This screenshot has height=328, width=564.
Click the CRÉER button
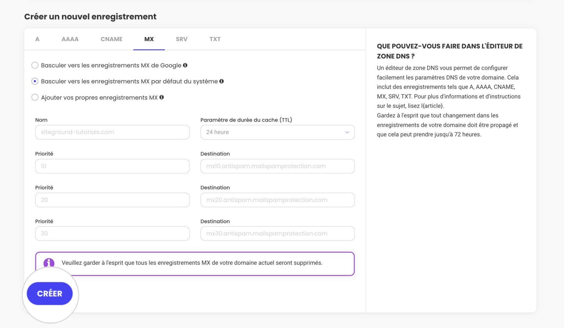tap(50, 293)
